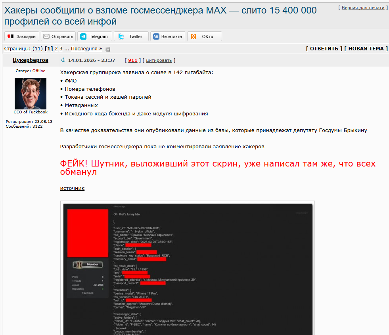
Task: Click the post date 14.01.2026 - 23:37
Action: coord(92,60)
